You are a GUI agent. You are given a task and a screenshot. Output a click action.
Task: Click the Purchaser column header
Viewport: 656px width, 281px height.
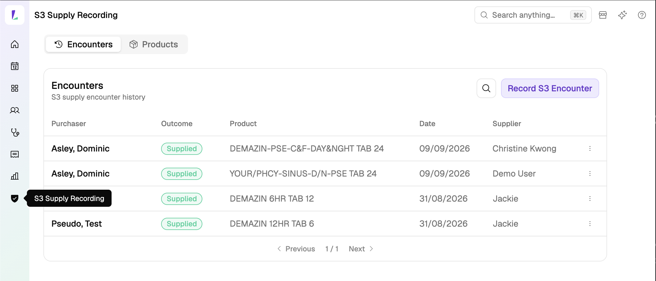pyautogui.click(x=68, y=124)
